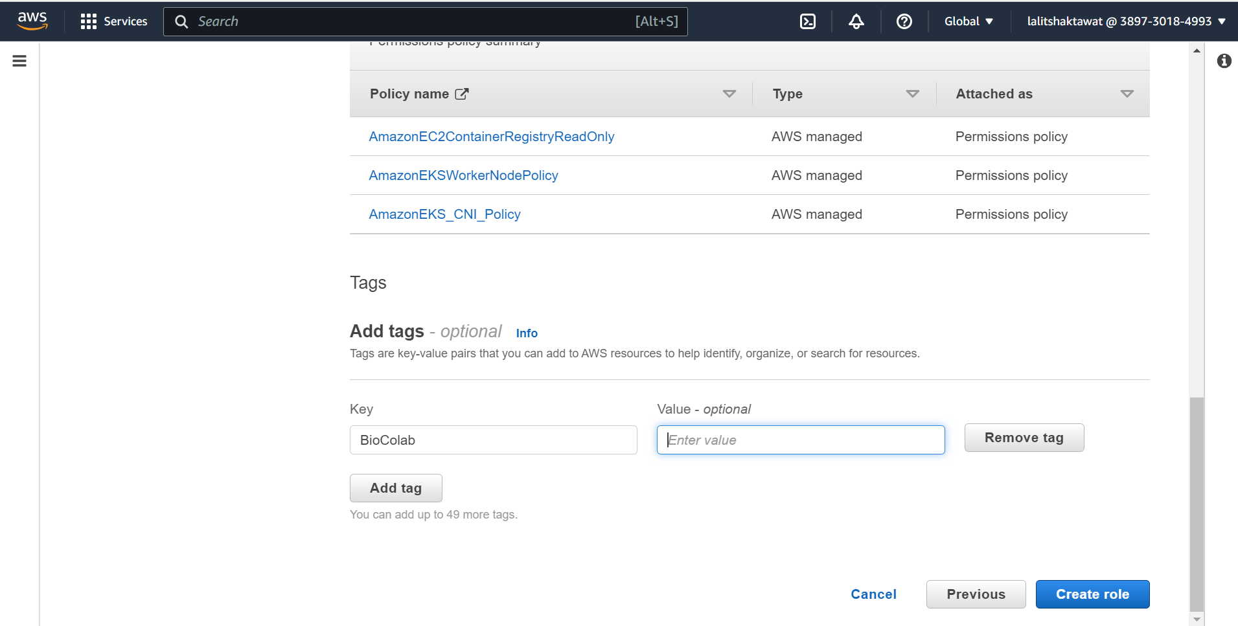
Task: Click the vertical scrollbar thumb
Action: (x=1197, y=504)
